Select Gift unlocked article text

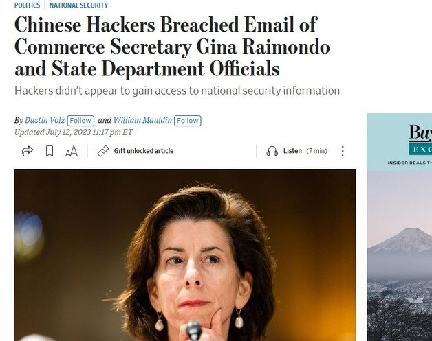[x=144, y=151]
